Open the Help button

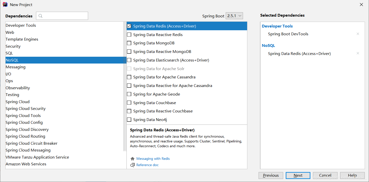click(x=352, y=175)
